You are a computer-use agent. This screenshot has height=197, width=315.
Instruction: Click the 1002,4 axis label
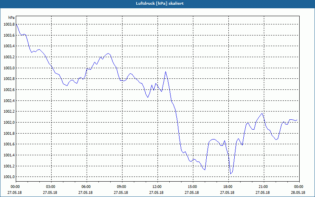point(9,101)
